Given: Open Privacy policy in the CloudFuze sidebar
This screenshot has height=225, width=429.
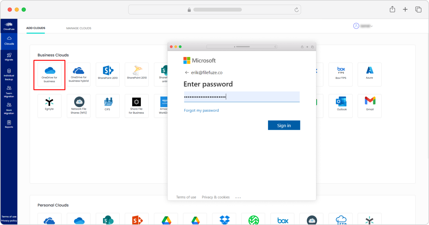Looking at the screenshot, I should 9,221.
